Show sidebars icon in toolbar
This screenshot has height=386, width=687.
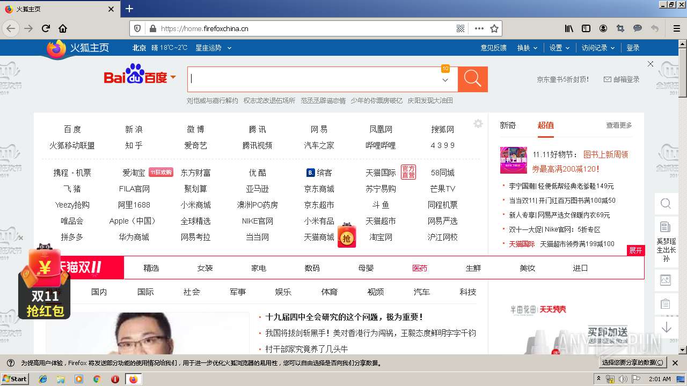[x=586, y=28]
